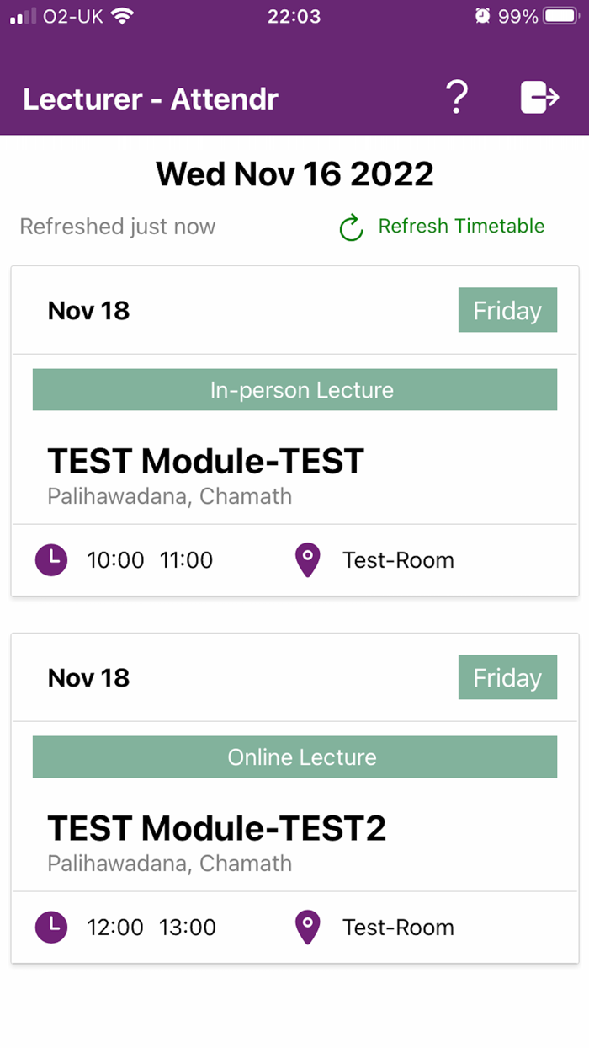
Task: Tap the logout arrow icon
Action: pyautogui.click(x=539, y=98)
